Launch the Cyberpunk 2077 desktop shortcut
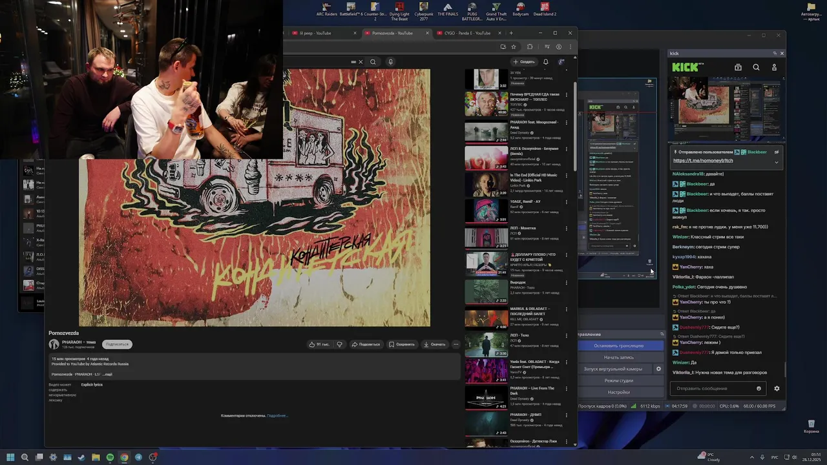Viewport: 827px width, 465px height. [424, 11]
